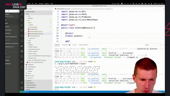
Task: Open the SNAPSHOT.jar file in explorer
Action: point(36,62)
